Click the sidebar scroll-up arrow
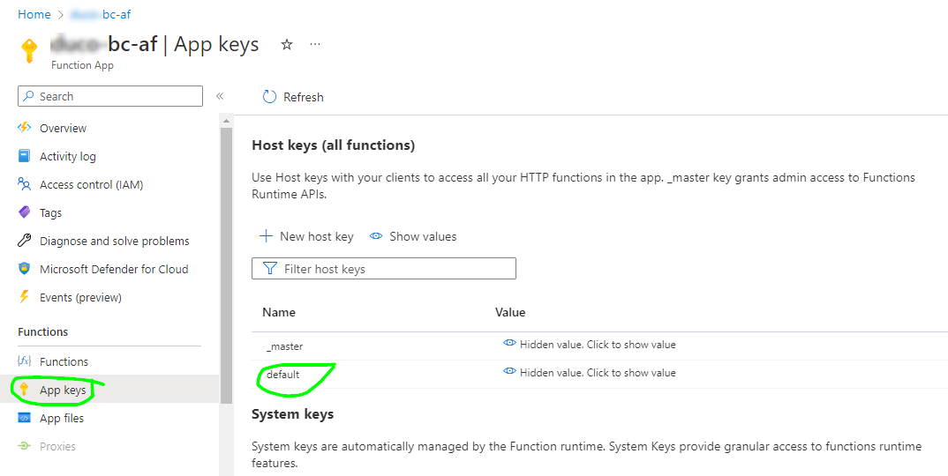The height and width of the screenshot is (476, 948). pos(226,122)
